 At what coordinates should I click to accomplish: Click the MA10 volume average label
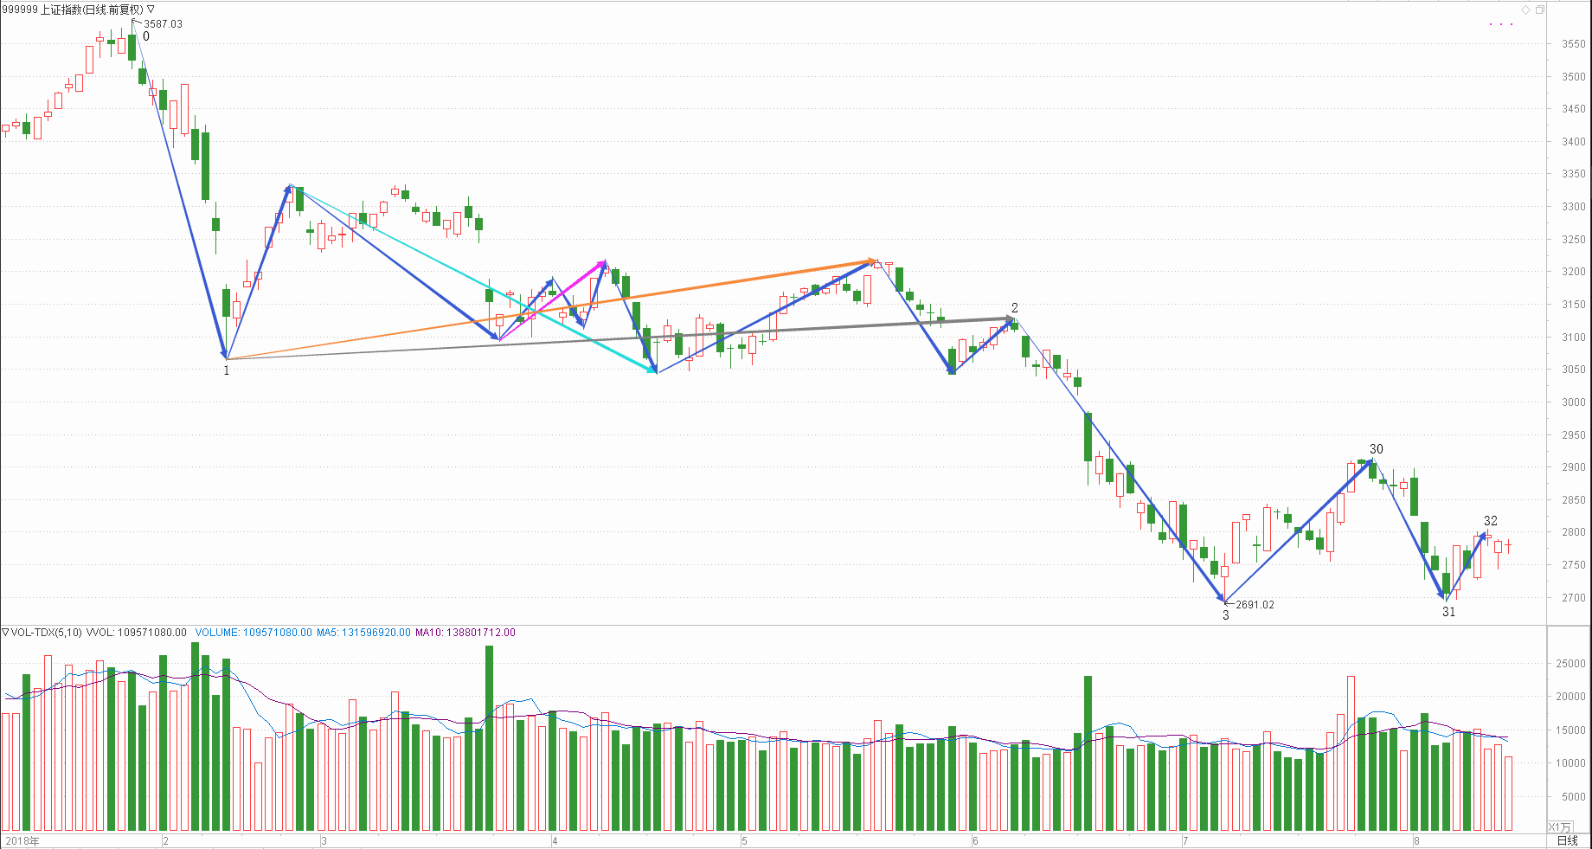[465, 633]
